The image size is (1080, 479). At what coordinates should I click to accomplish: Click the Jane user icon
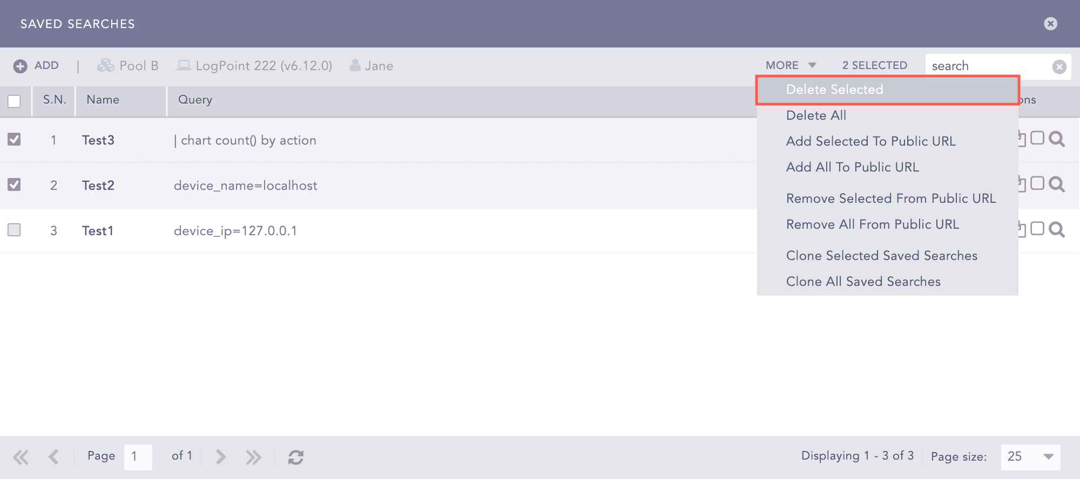355,65
